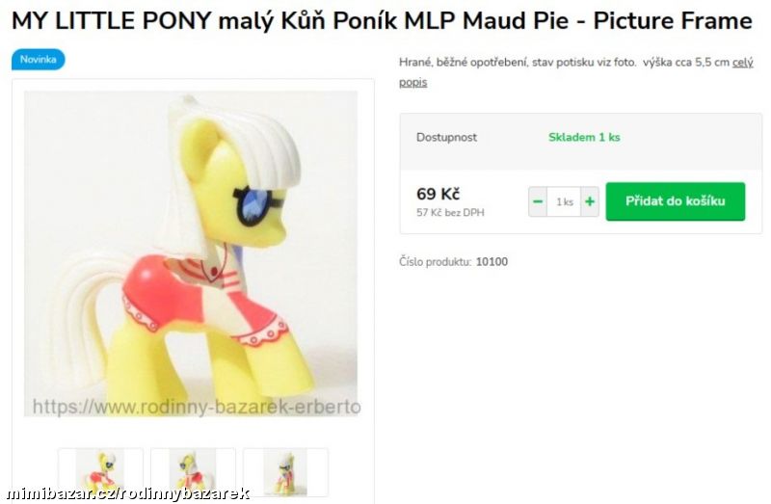This screenshot has width=771, height=504.
Task: Select the second thumbnail image
Action: coord(193,473)
